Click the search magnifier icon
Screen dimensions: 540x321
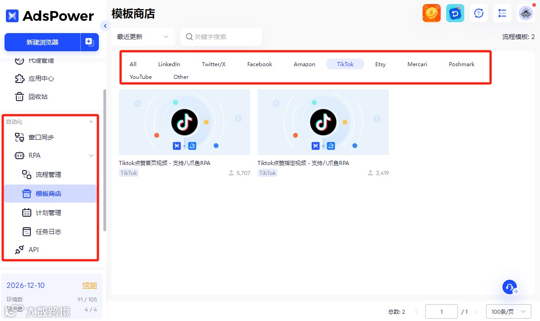pos(189,37)
